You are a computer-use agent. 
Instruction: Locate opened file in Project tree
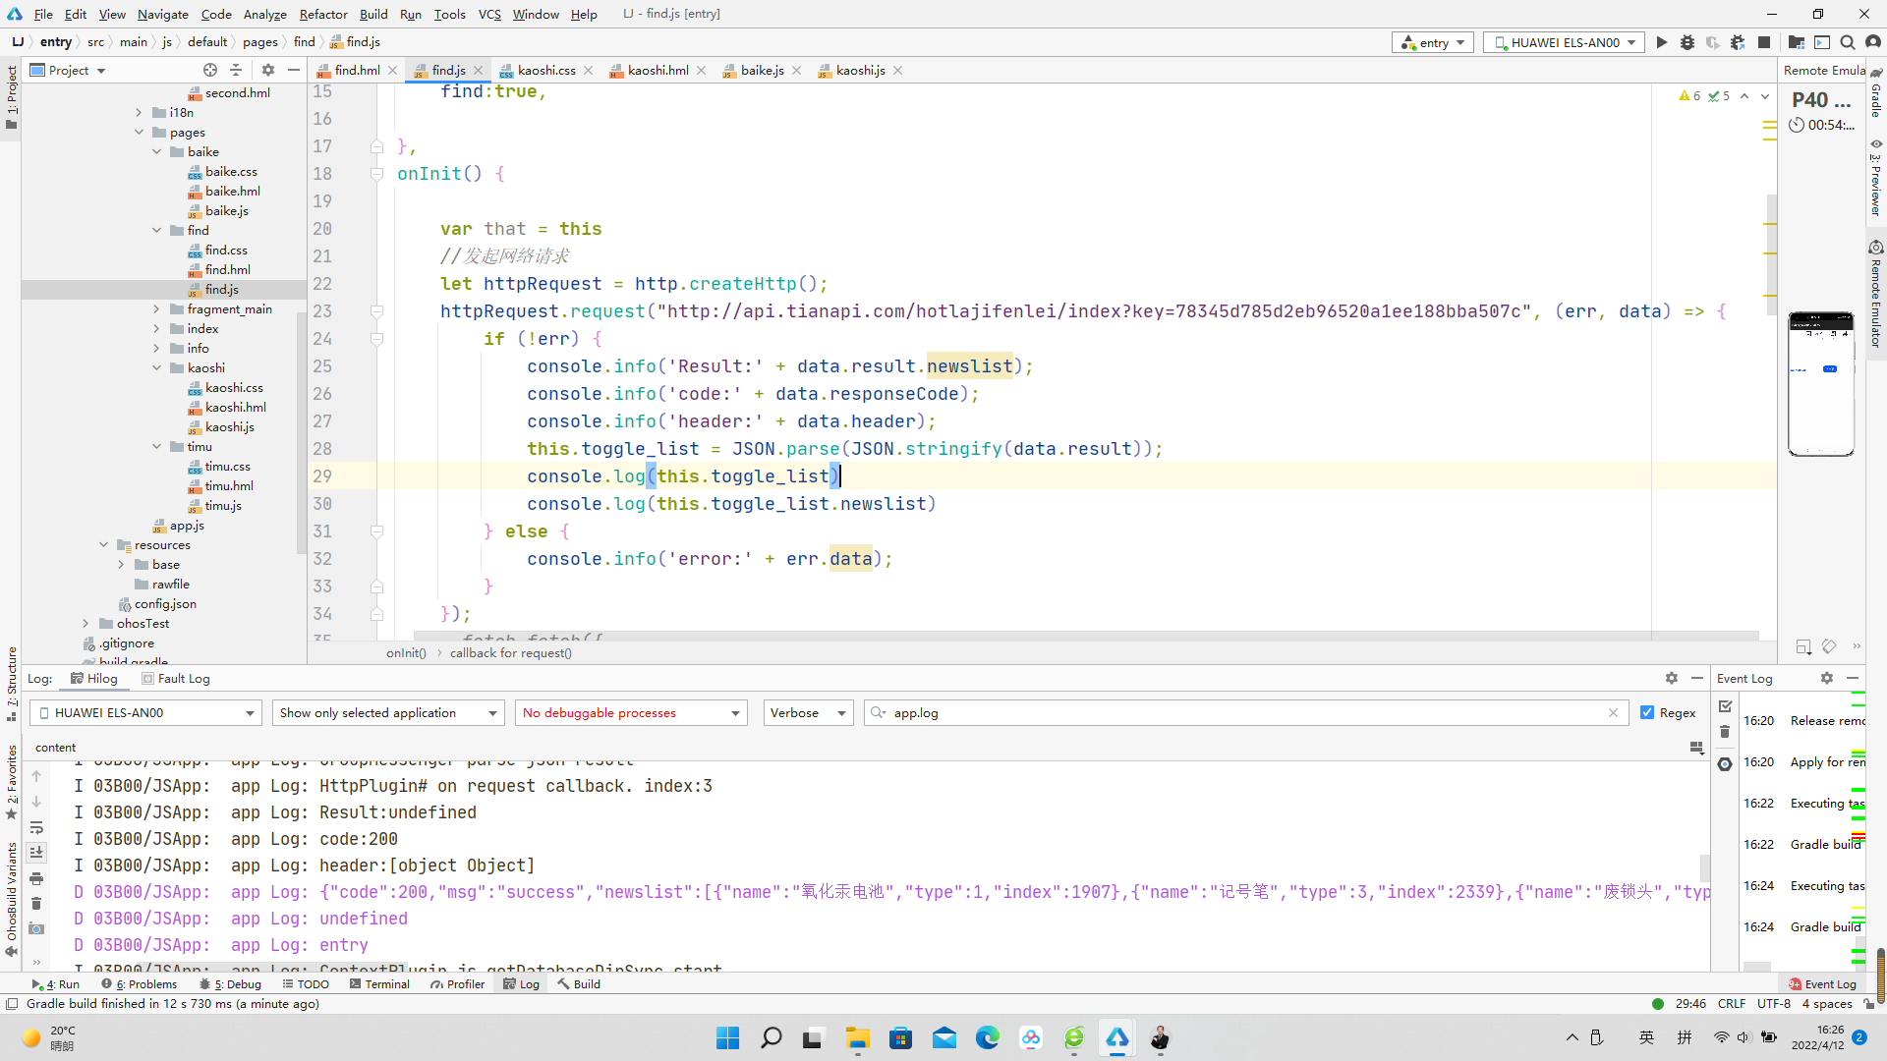pos(210,70)
